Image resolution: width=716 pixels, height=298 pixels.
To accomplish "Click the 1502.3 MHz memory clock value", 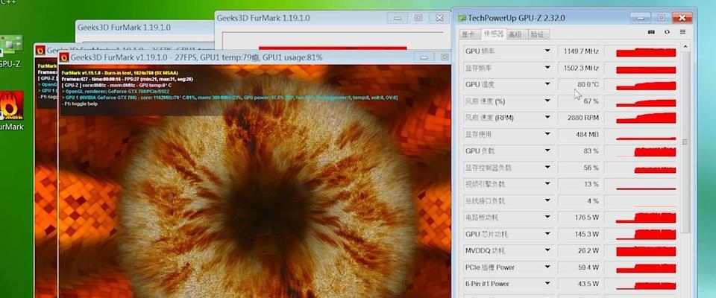I will pyautogui.click(x=580, y=68).
